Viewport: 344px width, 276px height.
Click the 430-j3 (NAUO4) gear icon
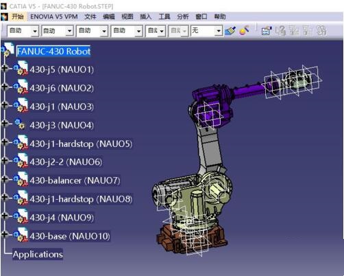click(x=20, y=124)
